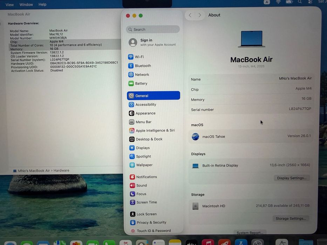Open the Help menu
This screenshot has height=245, width=327.
point(42,4)
